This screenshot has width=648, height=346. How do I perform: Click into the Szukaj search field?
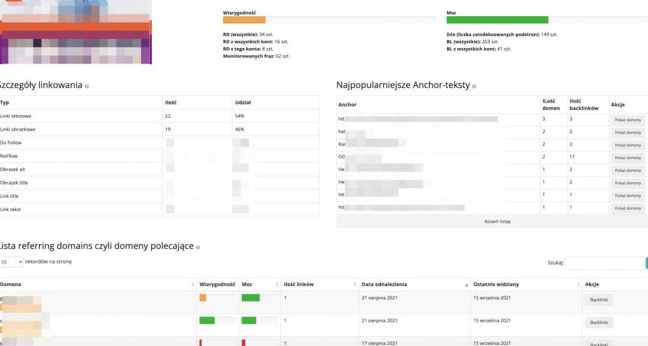(x=605, y=263)
